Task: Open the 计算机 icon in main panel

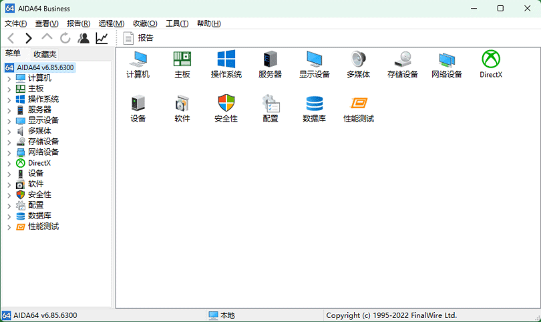Action: [138, 64]
